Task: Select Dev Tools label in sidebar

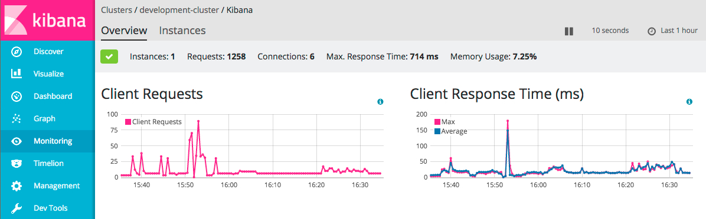Action: click(x=50, y=208)
